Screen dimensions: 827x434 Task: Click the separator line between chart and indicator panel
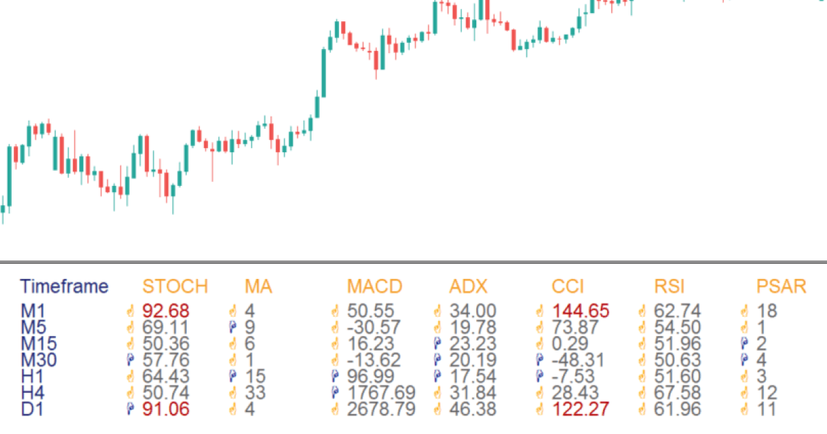click(413, 262)
